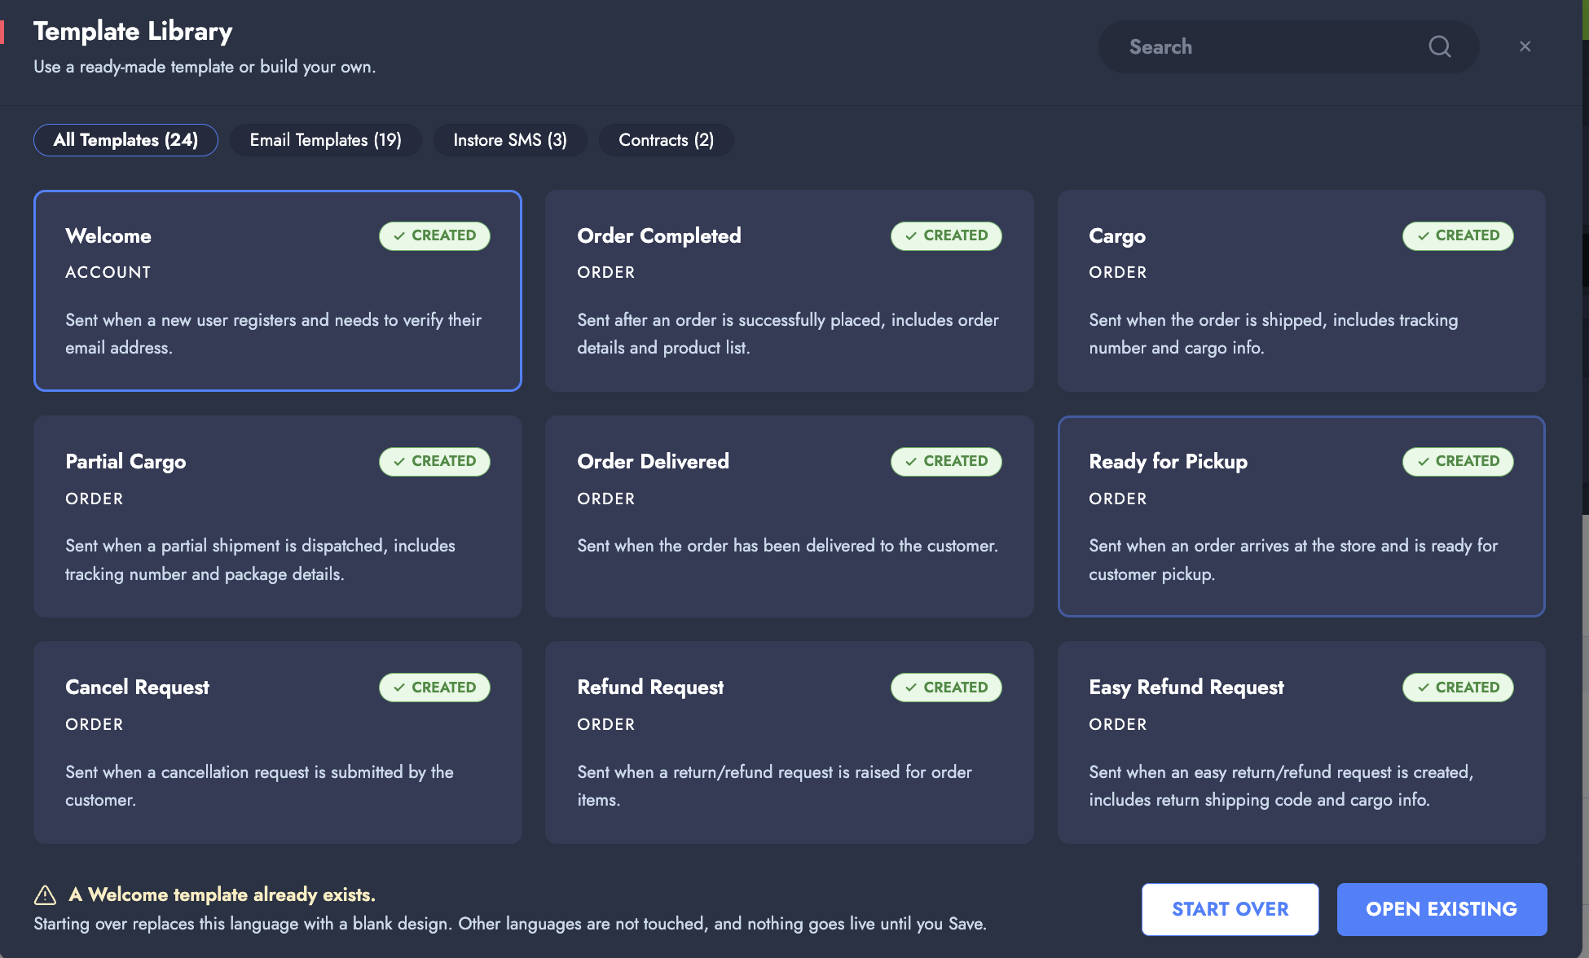Pick the Cargo template card

pos(1301,291)
